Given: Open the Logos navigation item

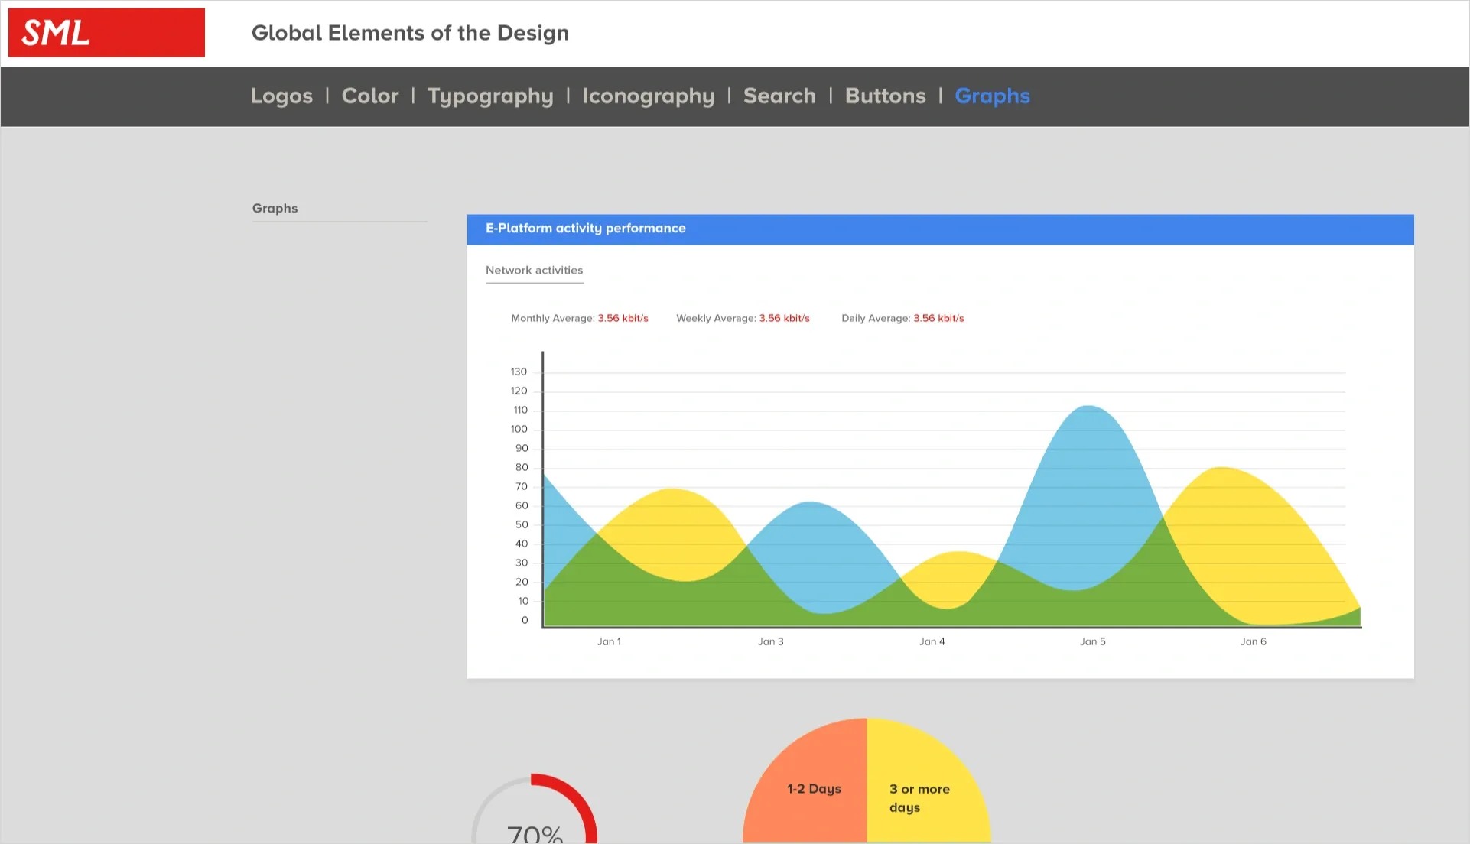Looking at the screenshot, I should [x=281, y=96].
